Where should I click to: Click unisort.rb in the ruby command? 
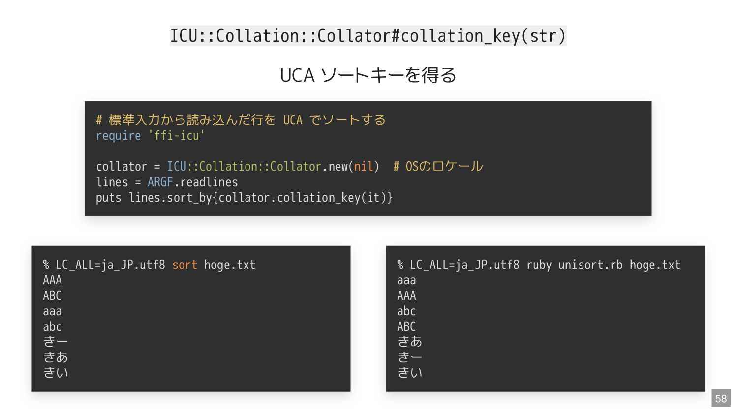(590, 265)
